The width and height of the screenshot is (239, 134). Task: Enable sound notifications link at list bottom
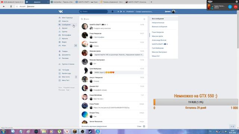pos(94,127)
